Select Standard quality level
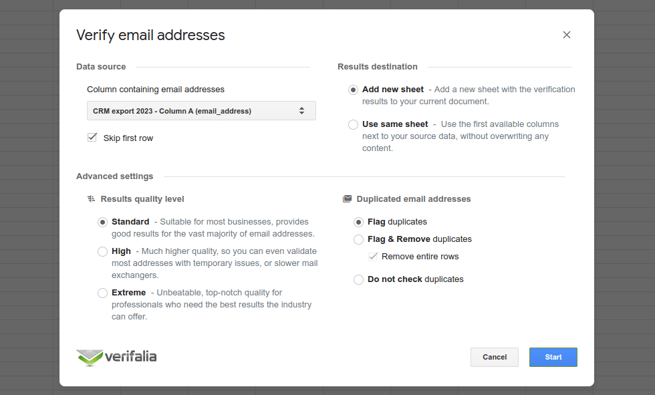The image size is (655, 395). tap(102, 222)
